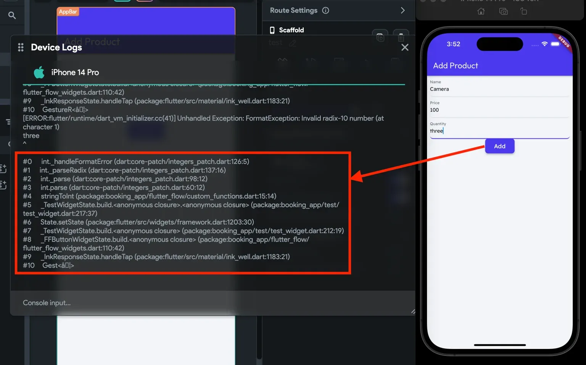
Task: Click the simulator rotate device icon
Action: 524,11
